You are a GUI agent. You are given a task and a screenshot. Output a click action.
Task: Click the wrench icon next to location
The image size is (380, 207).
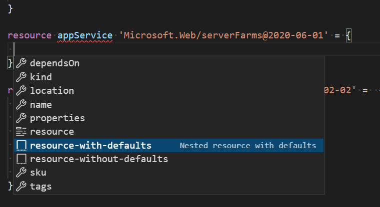click(21, 91)
